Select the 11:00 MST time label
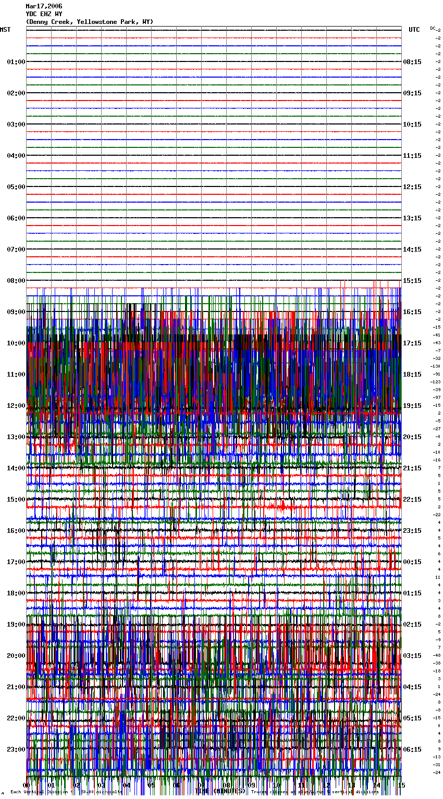Viewport: 443px width, 799px height. 16,374
